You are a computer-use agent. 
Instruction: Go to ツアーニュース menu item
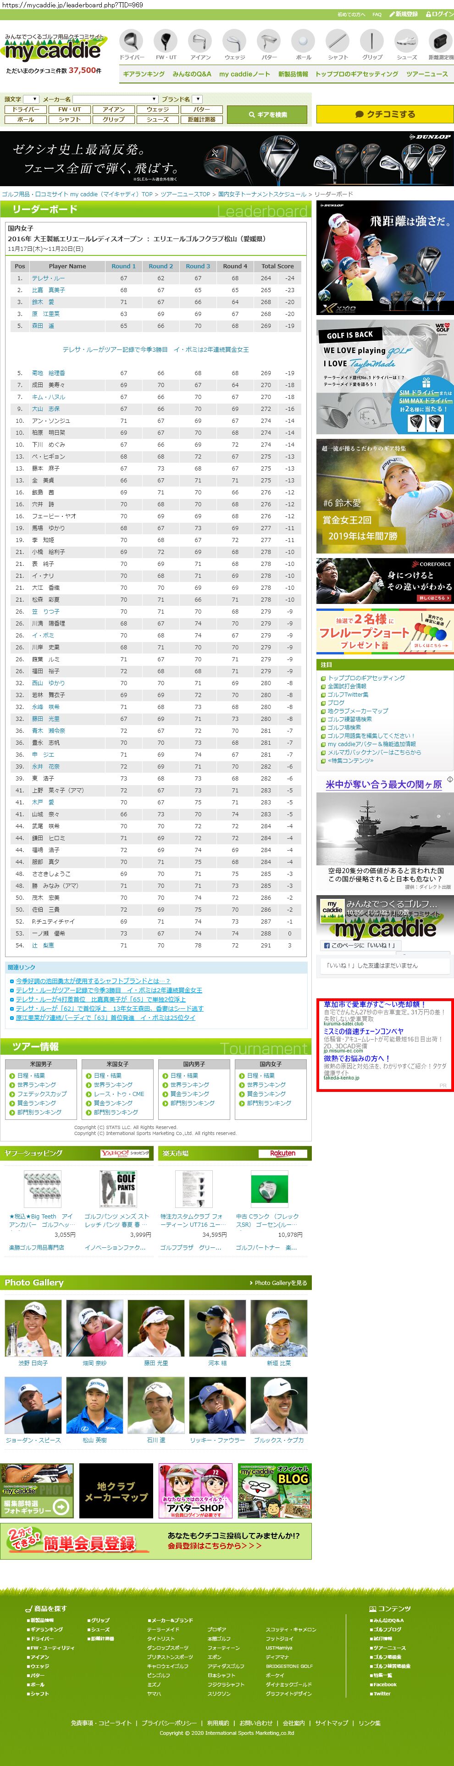(x=426, y=74)
